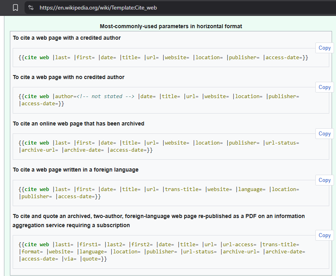Copy the two-author PDF subscription template
The height and width of the screenshot is (276, 336).
coord(325,235)
